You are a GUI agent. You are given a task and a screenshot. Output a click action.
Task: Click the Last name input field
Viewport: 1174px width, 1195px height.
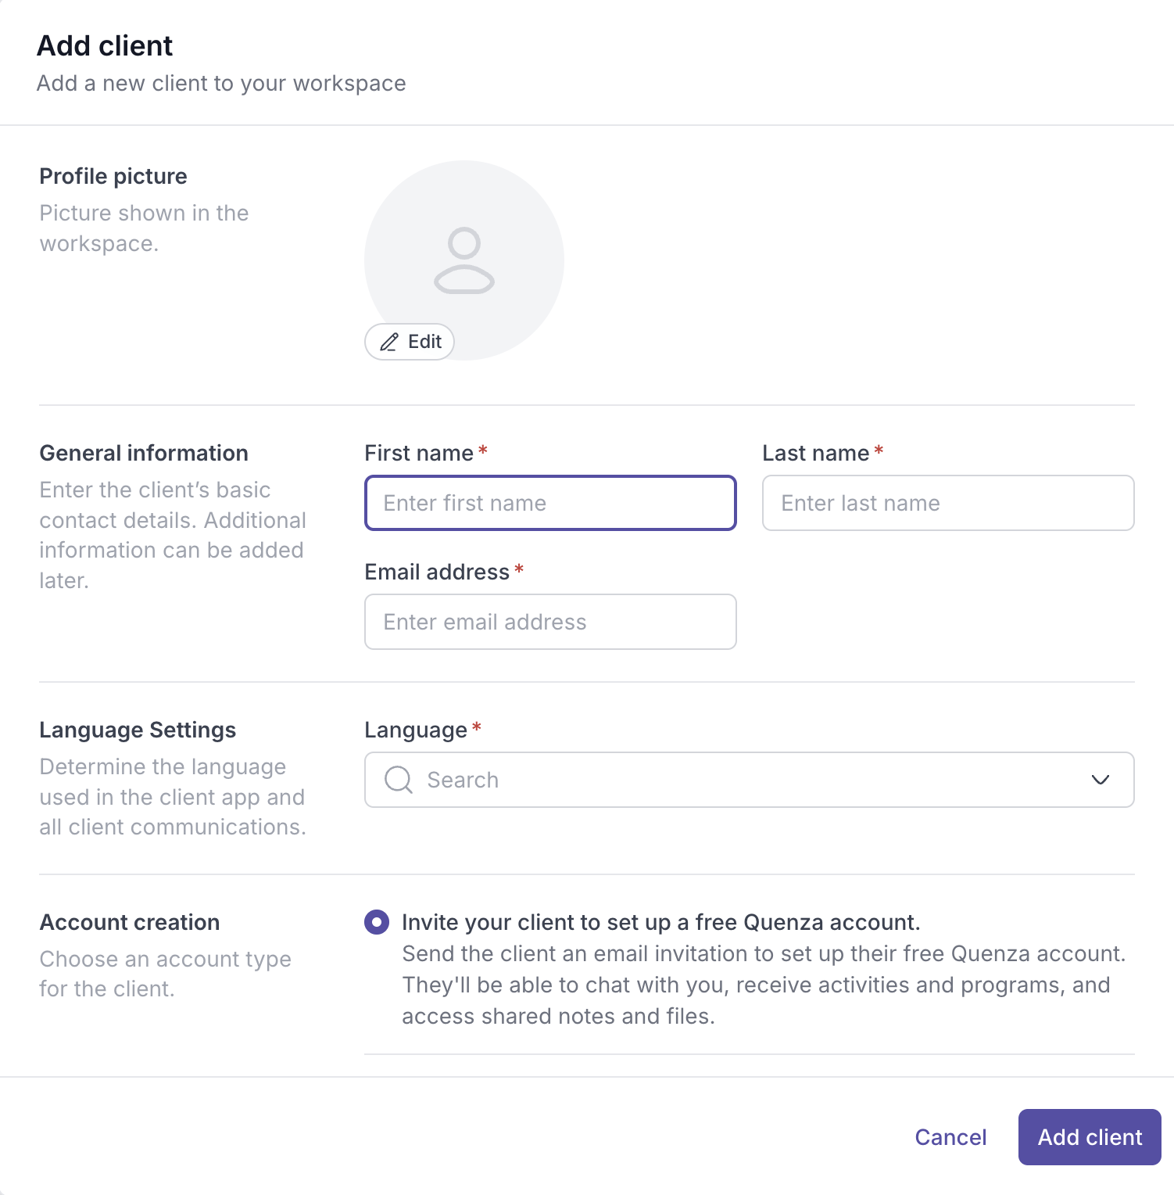click(948, 503)
